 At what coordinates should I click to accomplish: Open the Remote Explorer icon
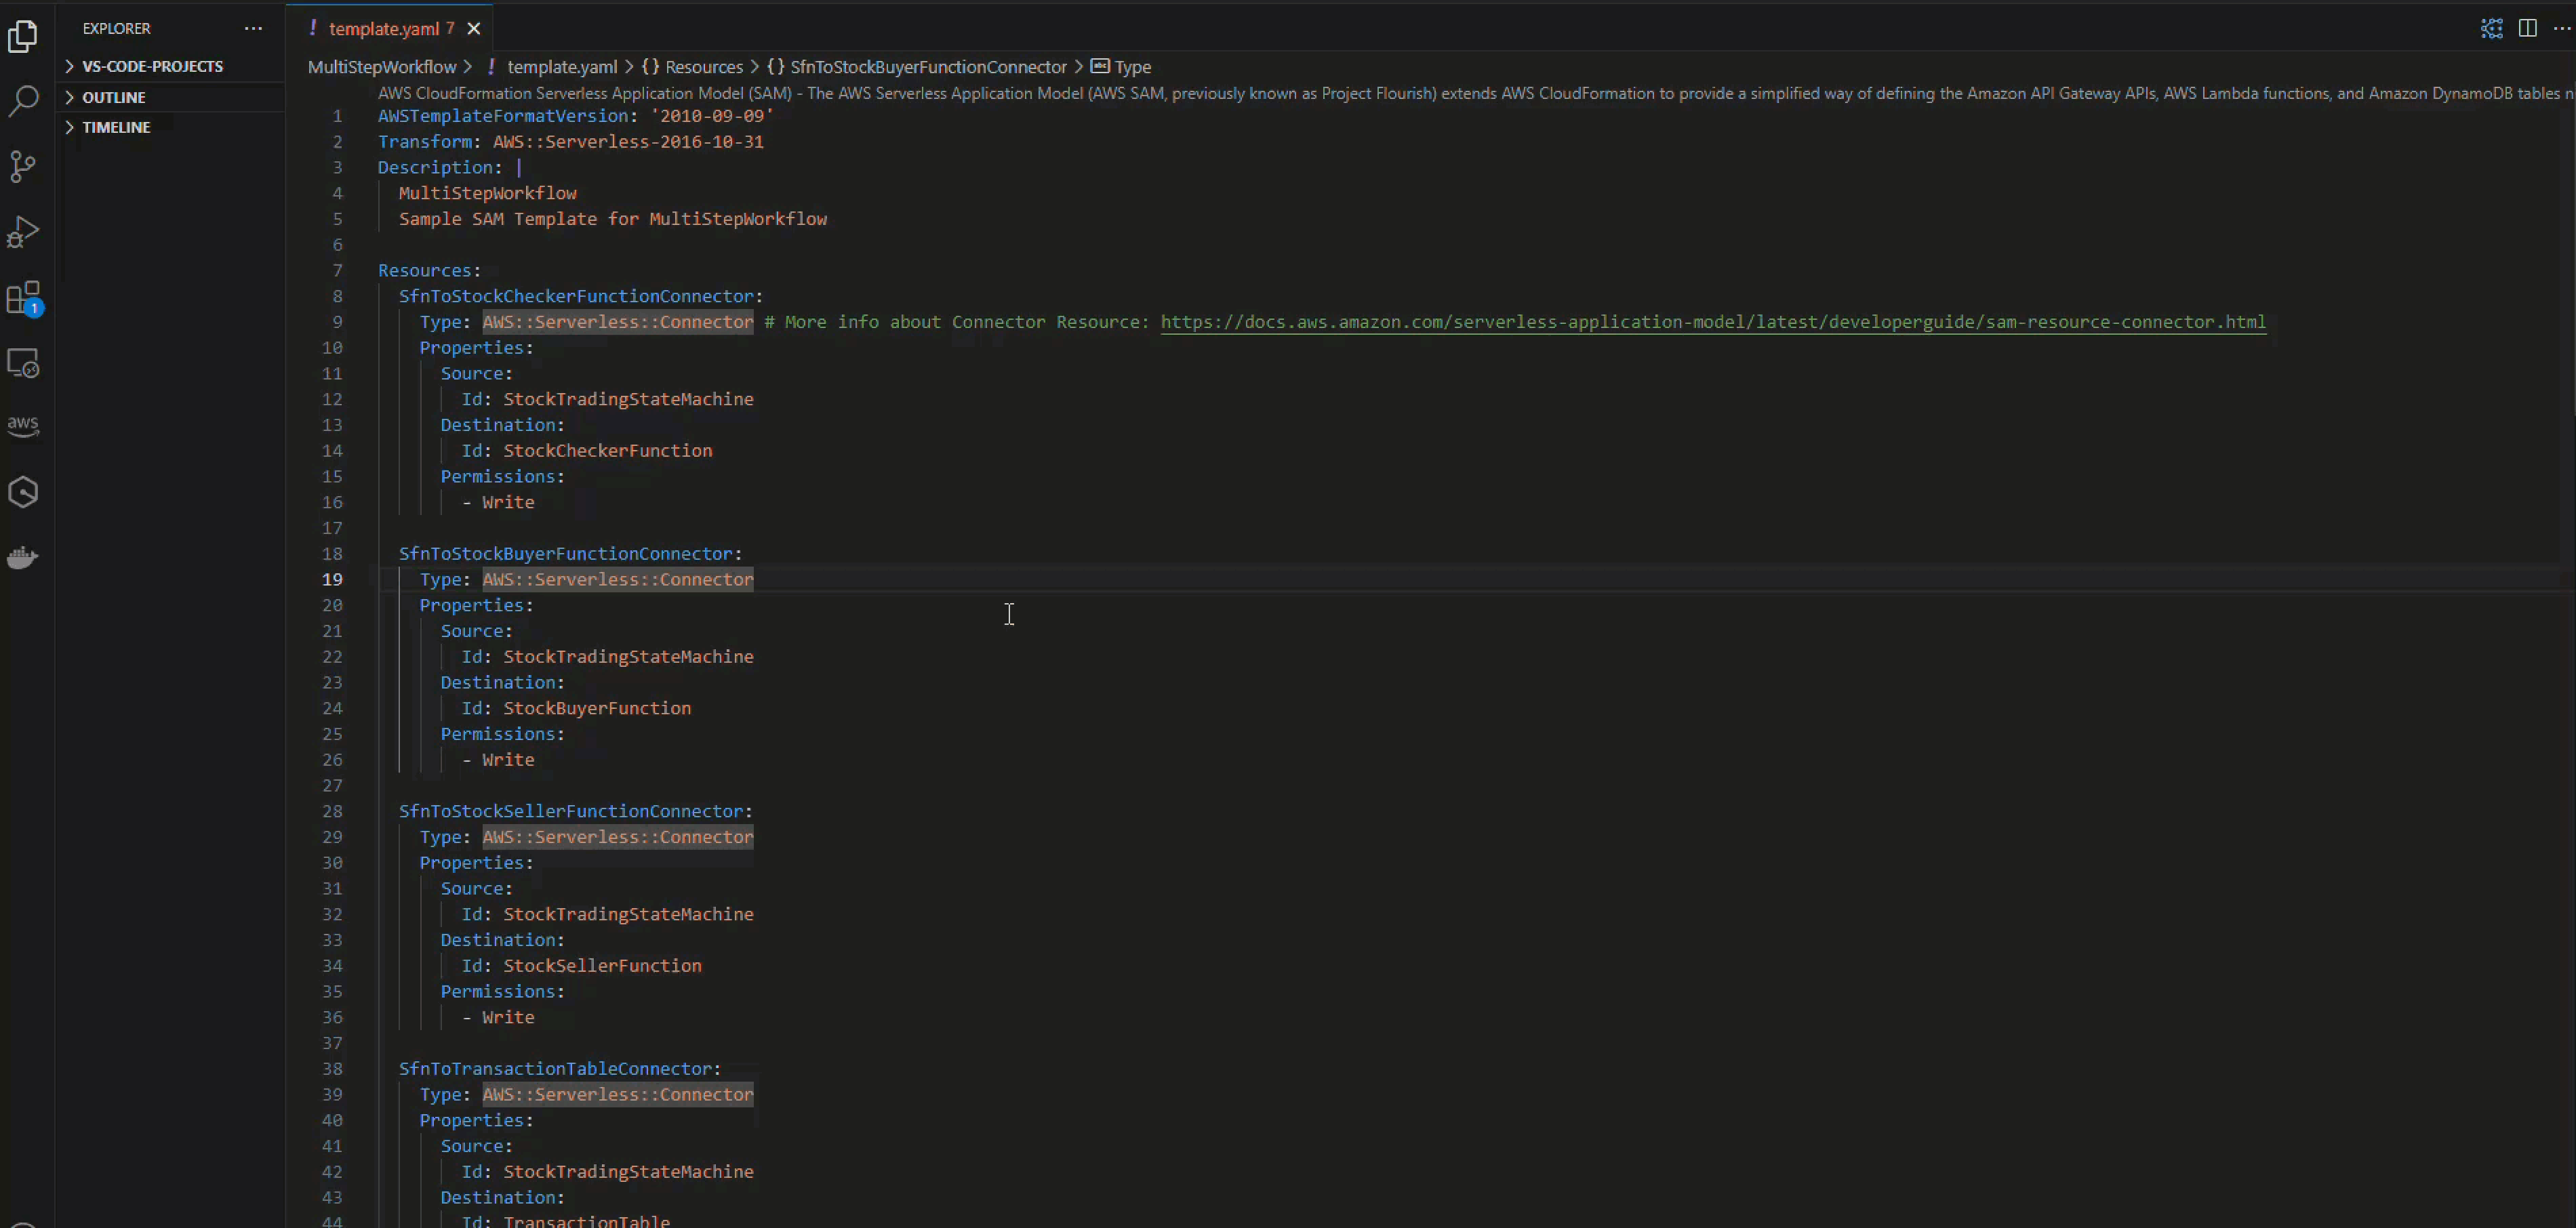pos(23,363)
